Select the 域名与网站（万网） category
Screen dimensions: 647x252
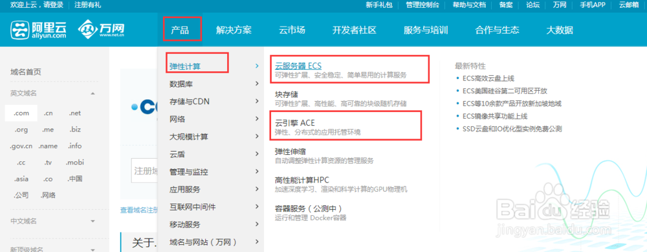[203, 242]
